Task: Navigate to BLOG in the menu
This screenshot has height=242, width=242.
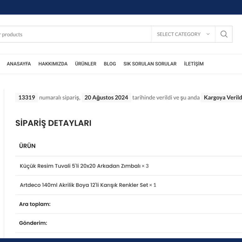Action: [x=110, y=64]
